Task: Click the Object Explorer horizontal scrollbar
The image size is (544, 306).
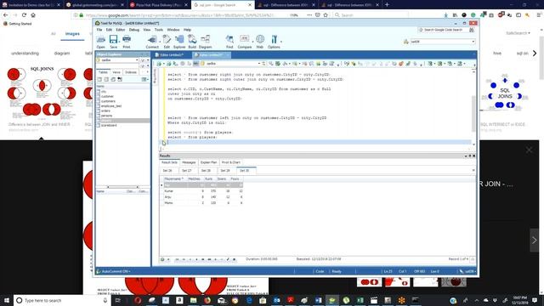Action: coord(122,187)
